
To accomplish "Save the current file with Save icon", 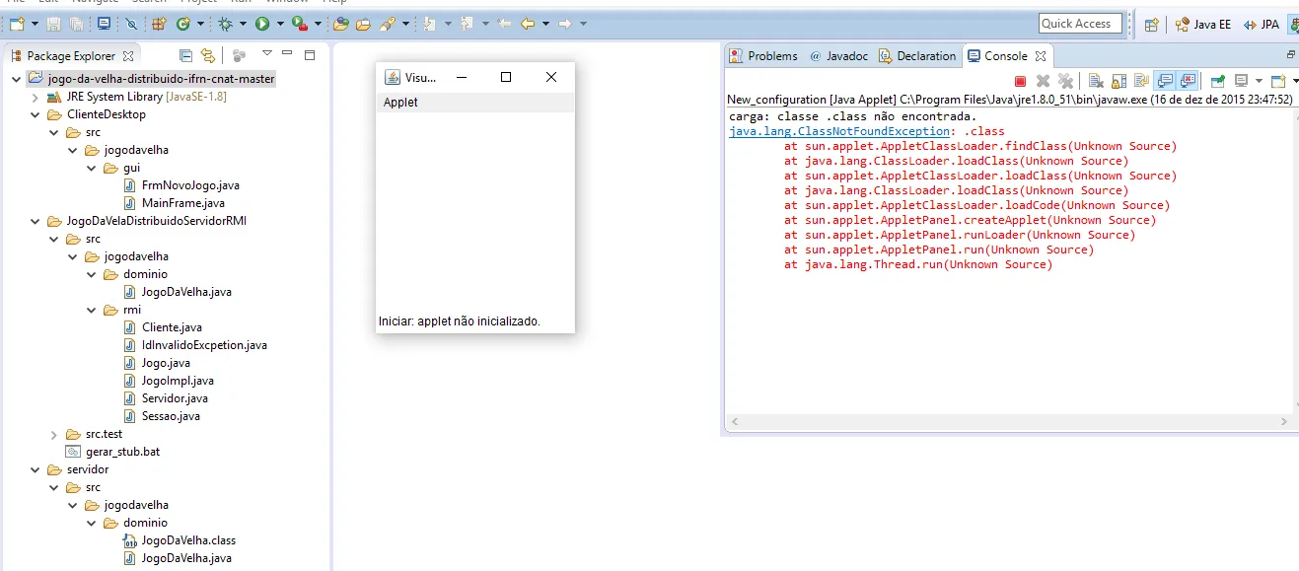I will [53, 24].
